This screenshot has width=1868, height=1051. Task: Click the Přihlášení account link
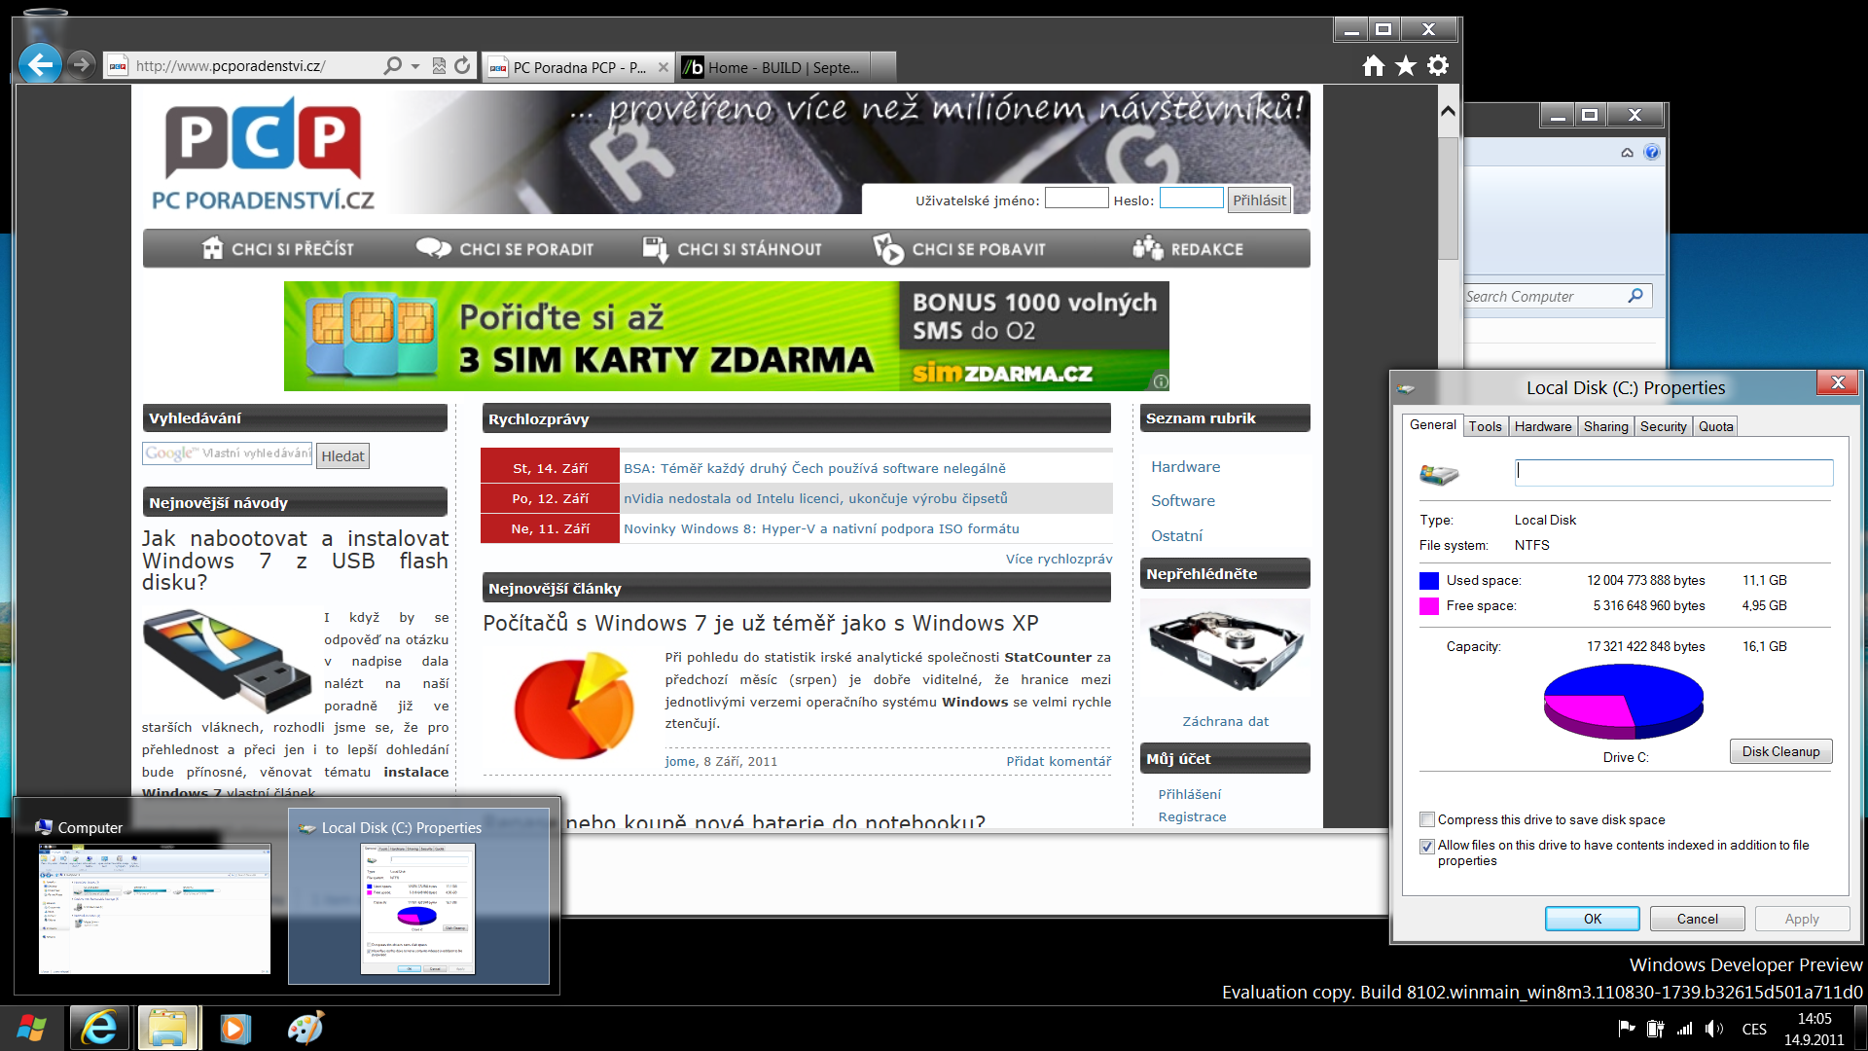point(1189,794)
